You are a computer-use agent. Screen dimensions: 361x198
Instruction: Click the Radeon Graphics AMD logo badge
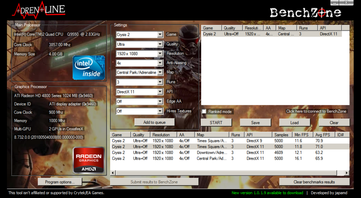point(89,160)
